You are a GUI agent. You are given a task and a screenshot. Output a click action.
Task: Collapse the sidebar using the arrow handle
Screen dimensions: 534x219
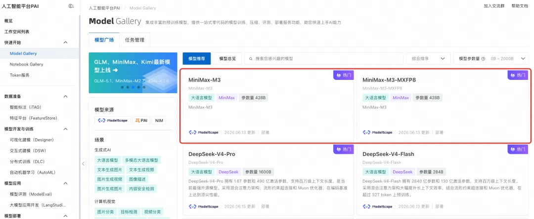[x=84, y=163]
